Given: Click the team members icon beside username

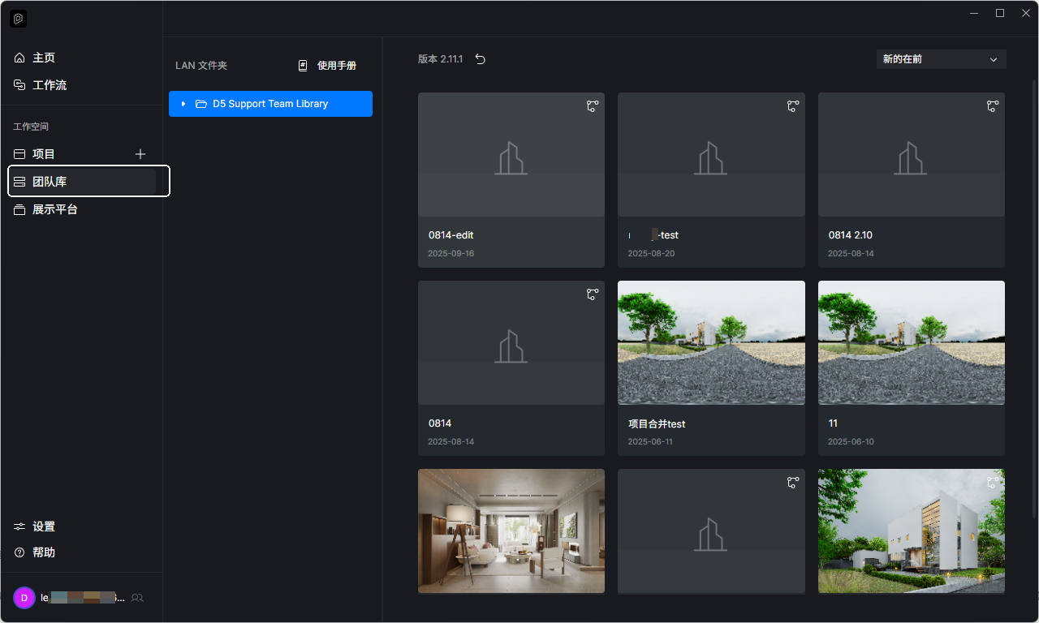Looking at the screenshot, I should pyautogui.click(x=137, y=598).
